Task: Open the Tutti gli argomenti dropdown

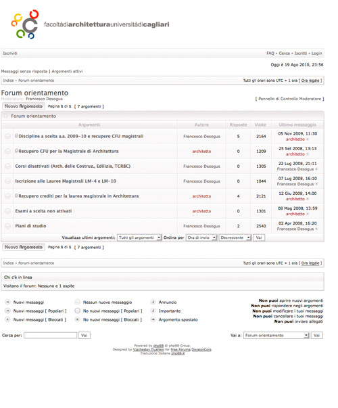Action: click(x=139, y=237)
